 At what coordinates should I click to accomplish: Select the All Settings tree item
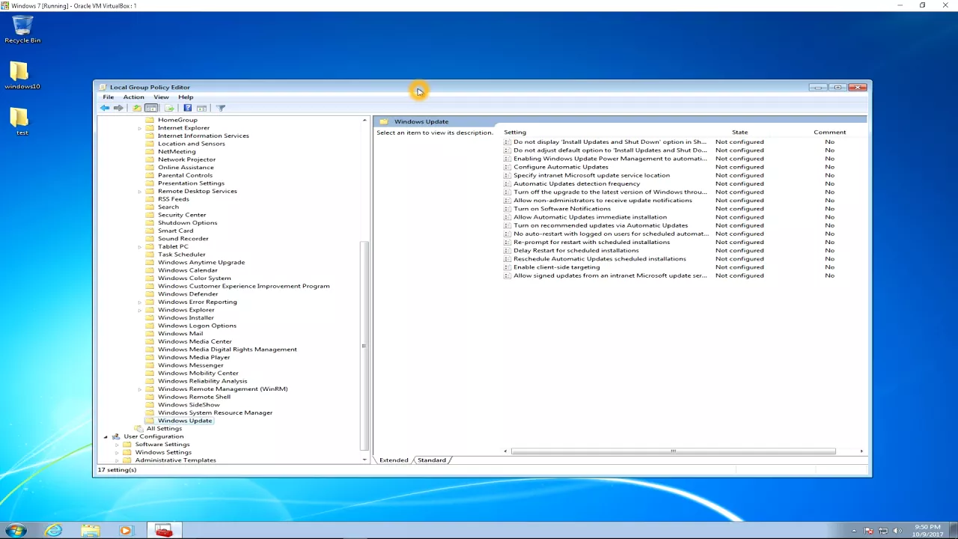164,429
